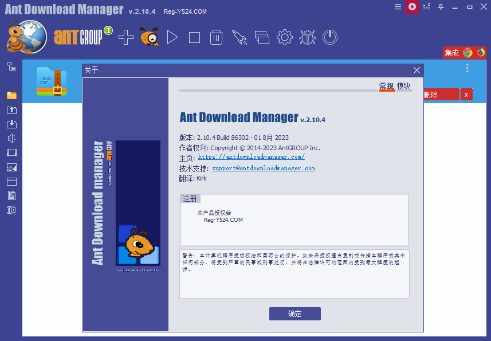This screenshot has width=491, height=341.
Task: Open the ant video grabber icon
Action: [149, 37]
